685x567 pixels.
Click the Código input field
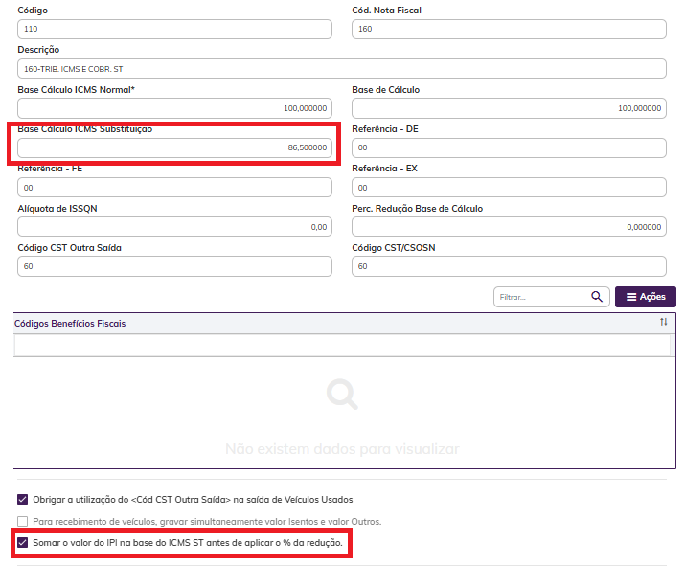pos(174,29)
